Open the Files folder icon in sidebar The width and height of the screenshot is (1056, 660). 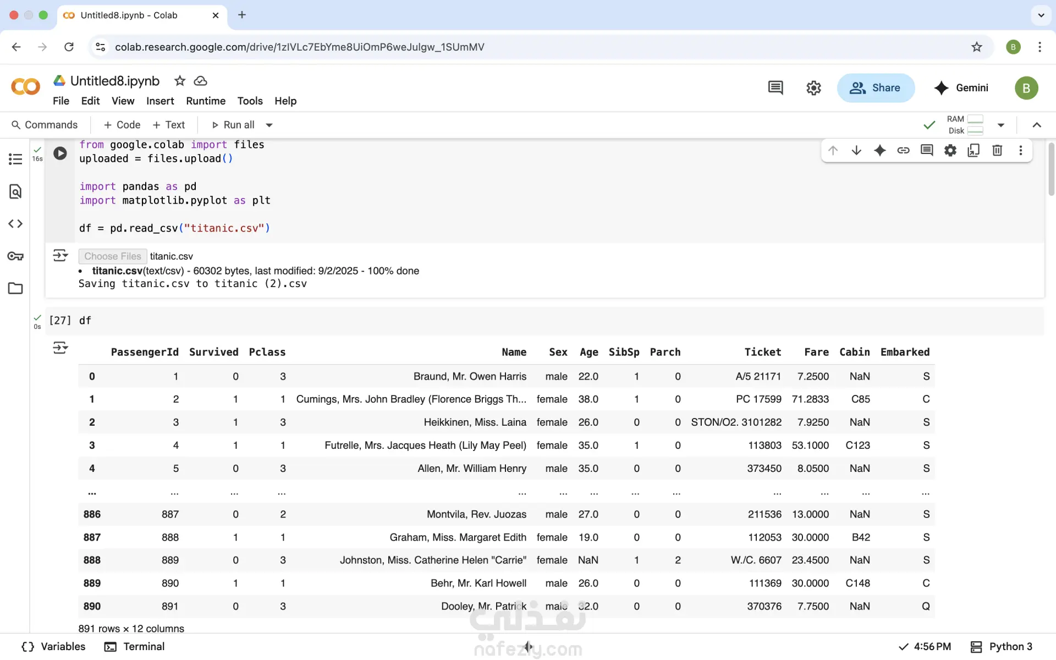pos(15,288)
